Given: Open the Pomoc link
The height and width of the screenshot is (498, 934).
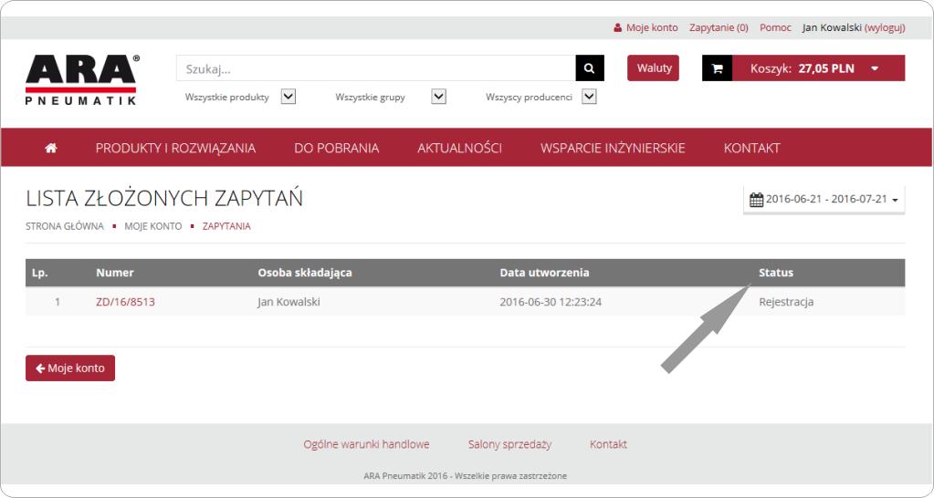Looking at the screenshot, I should (775, 28).
